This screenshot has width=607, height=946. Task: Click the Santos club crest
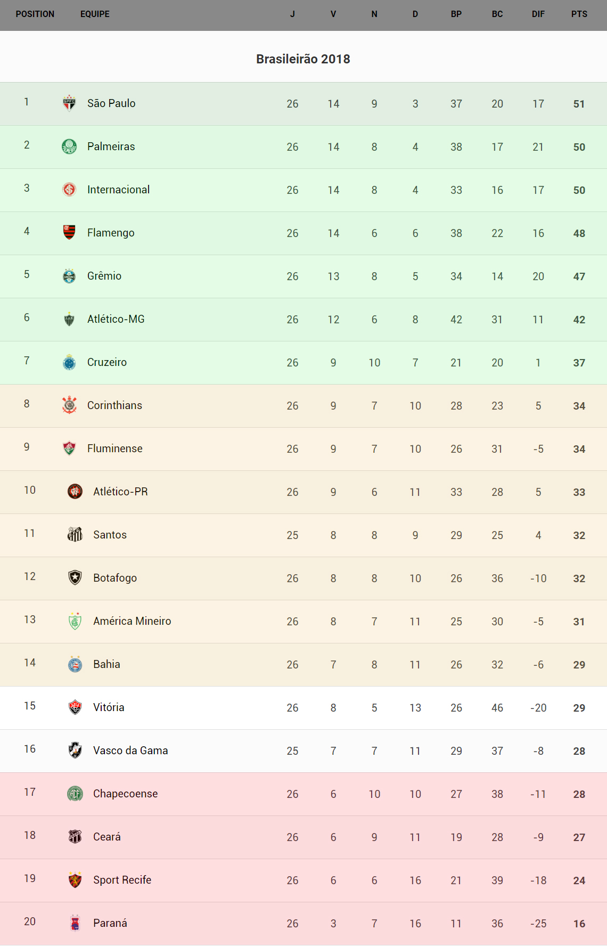click(75, 534)
